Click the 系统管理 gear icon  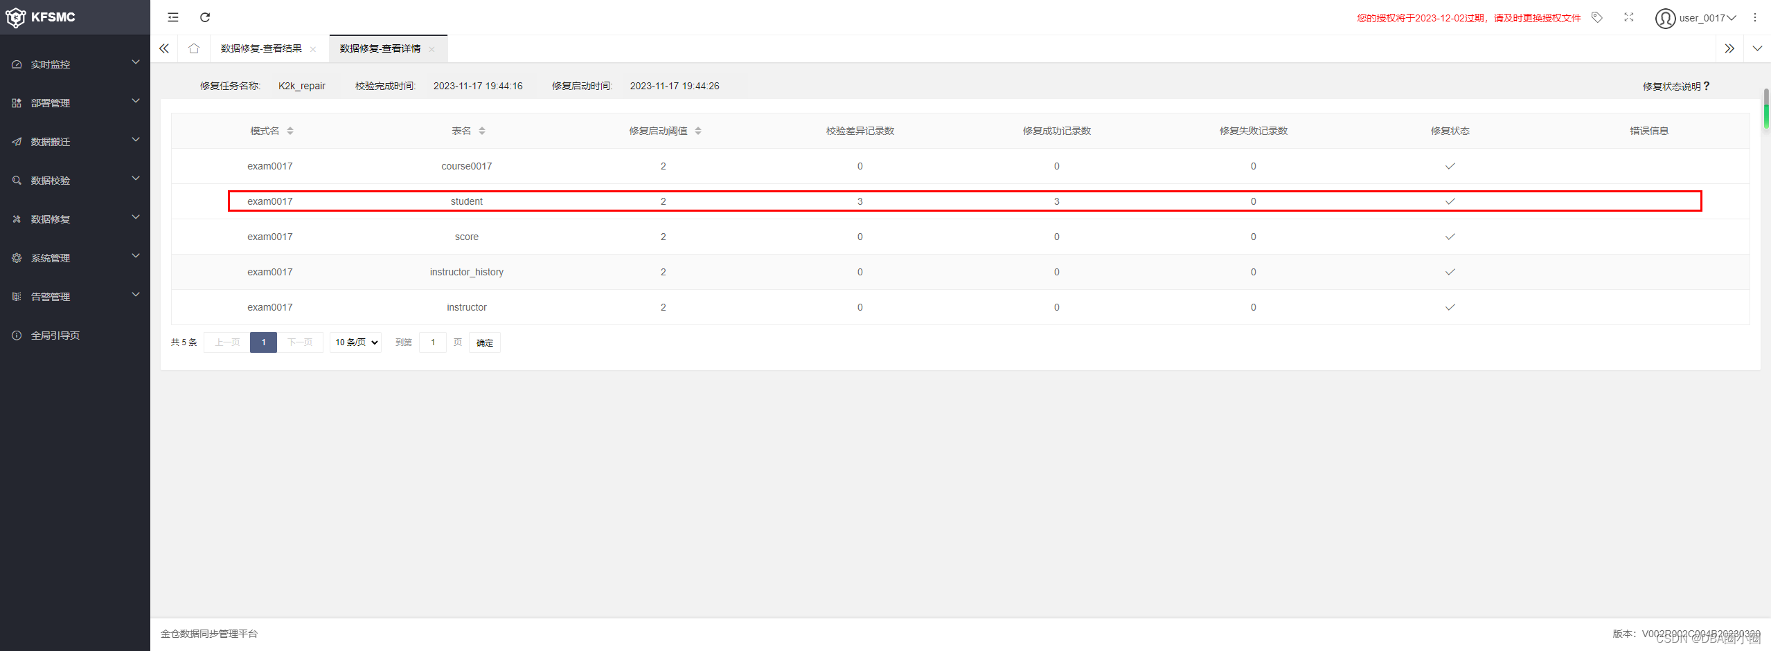[x=17, y=258]
